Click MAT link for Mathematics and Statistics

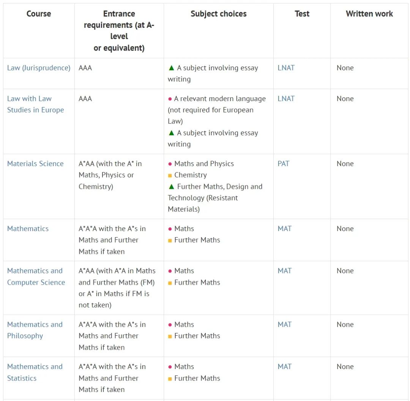click(284, 366)
